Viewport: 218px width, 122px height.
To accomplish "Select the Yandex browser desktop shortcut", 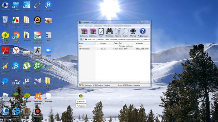I will coord(16,52).
